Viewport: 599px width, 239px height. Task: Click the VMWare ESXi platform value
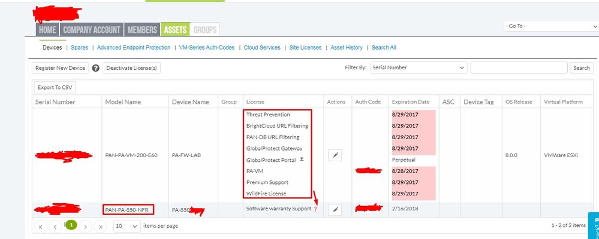click(561, 155)
